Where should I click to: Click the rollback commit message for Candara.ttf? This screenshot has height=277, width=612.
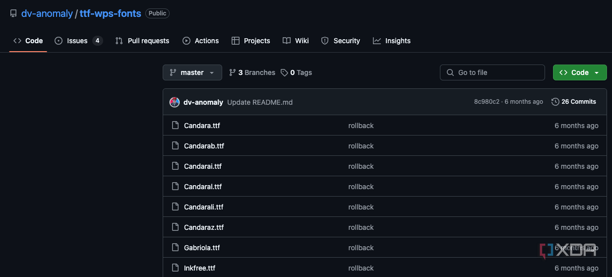(x=361, y=126)
